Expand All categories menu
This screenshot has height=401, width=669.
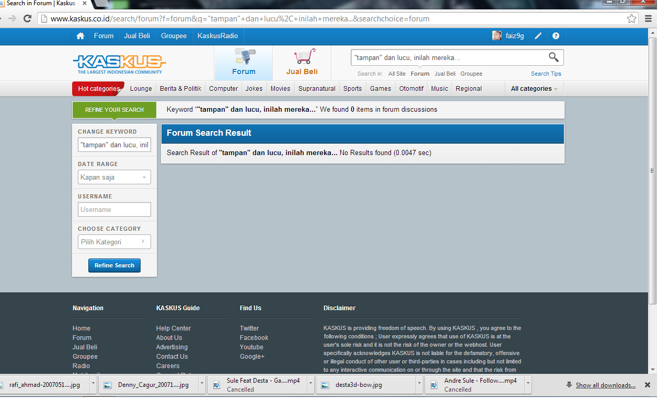point(534,88)
